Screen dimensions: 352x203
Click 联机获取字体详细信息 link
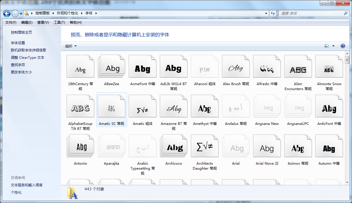(28, 50)
